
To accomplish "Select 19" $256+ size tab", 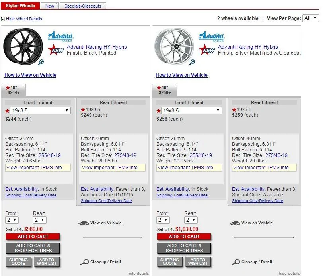I will click(165, 90).
